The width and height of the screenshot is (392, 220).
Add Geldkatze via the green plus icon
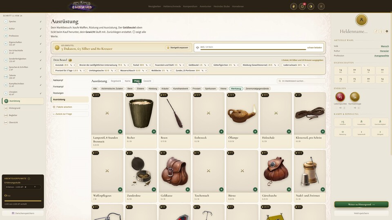tap(187, 189)
